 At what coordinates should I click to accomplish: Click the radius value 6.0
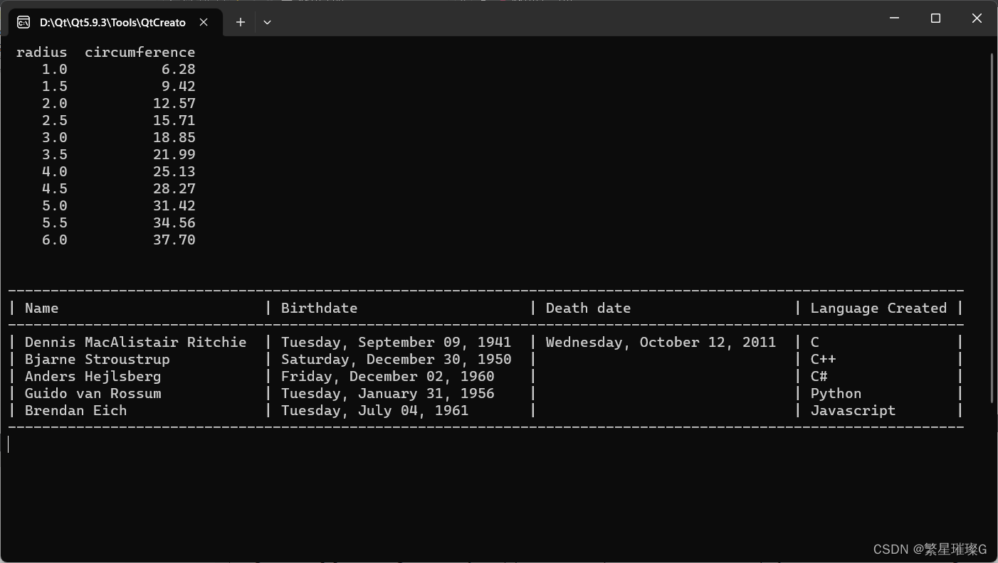tap(54, 240)
